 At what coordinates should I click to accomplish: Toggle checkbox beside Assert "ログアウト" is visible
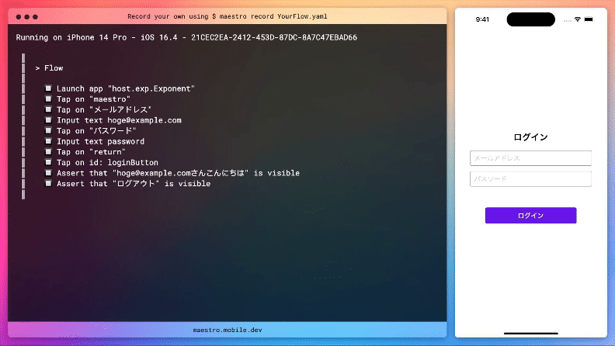point(48,184)
